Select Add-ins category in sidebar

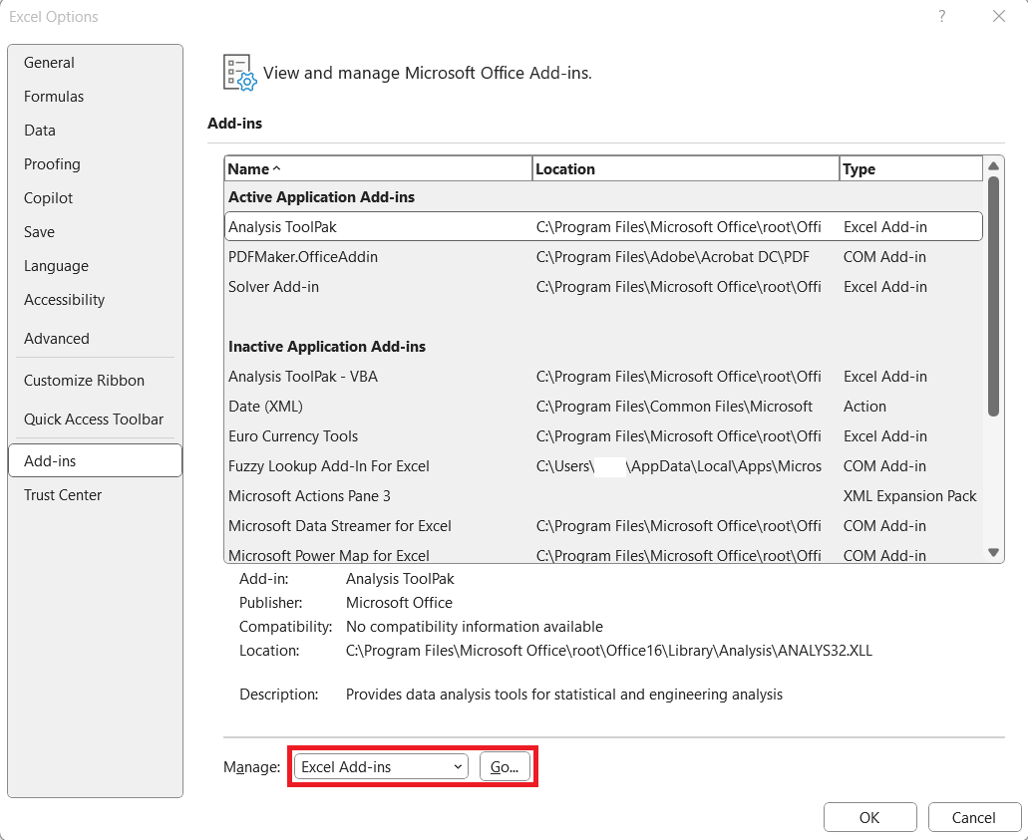coord(95,460)
